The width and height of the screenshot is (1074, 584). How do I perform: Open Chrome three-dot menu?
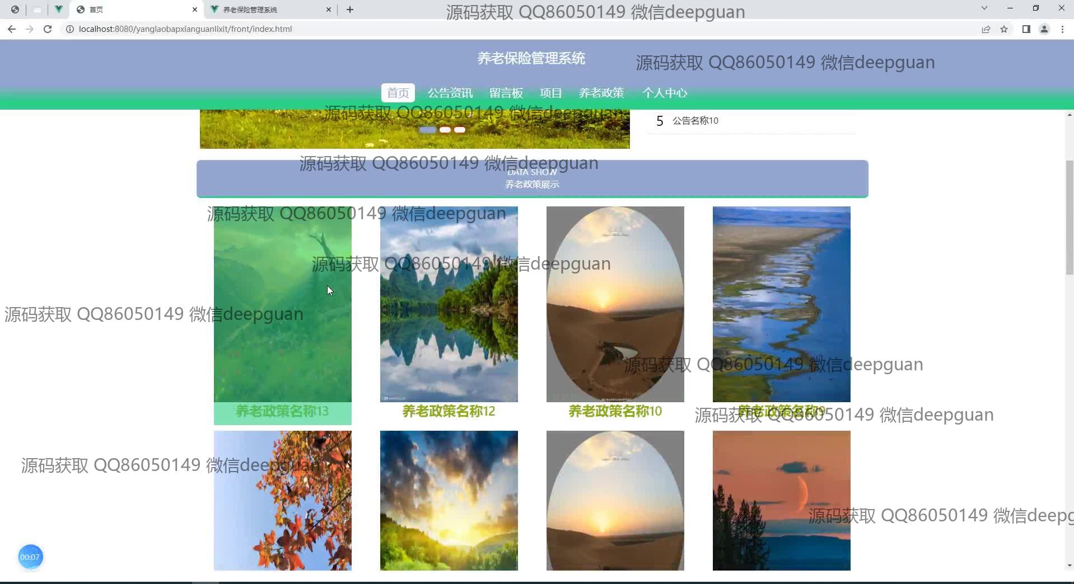1062,29
